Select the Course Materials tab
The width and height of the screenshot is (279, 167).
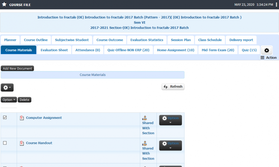(19, 50)
